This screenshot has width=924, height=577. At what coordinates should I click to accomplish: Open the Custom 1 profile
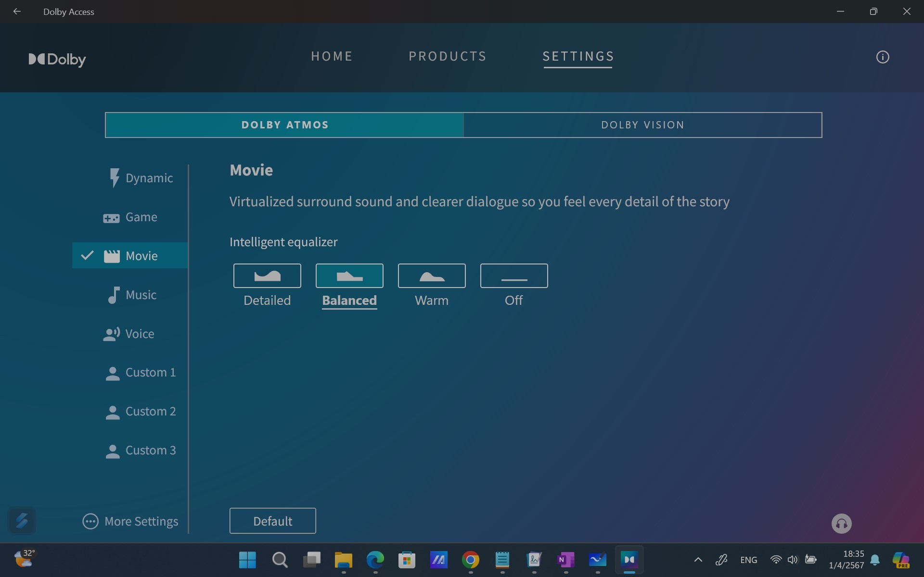(x=141, y=373)
